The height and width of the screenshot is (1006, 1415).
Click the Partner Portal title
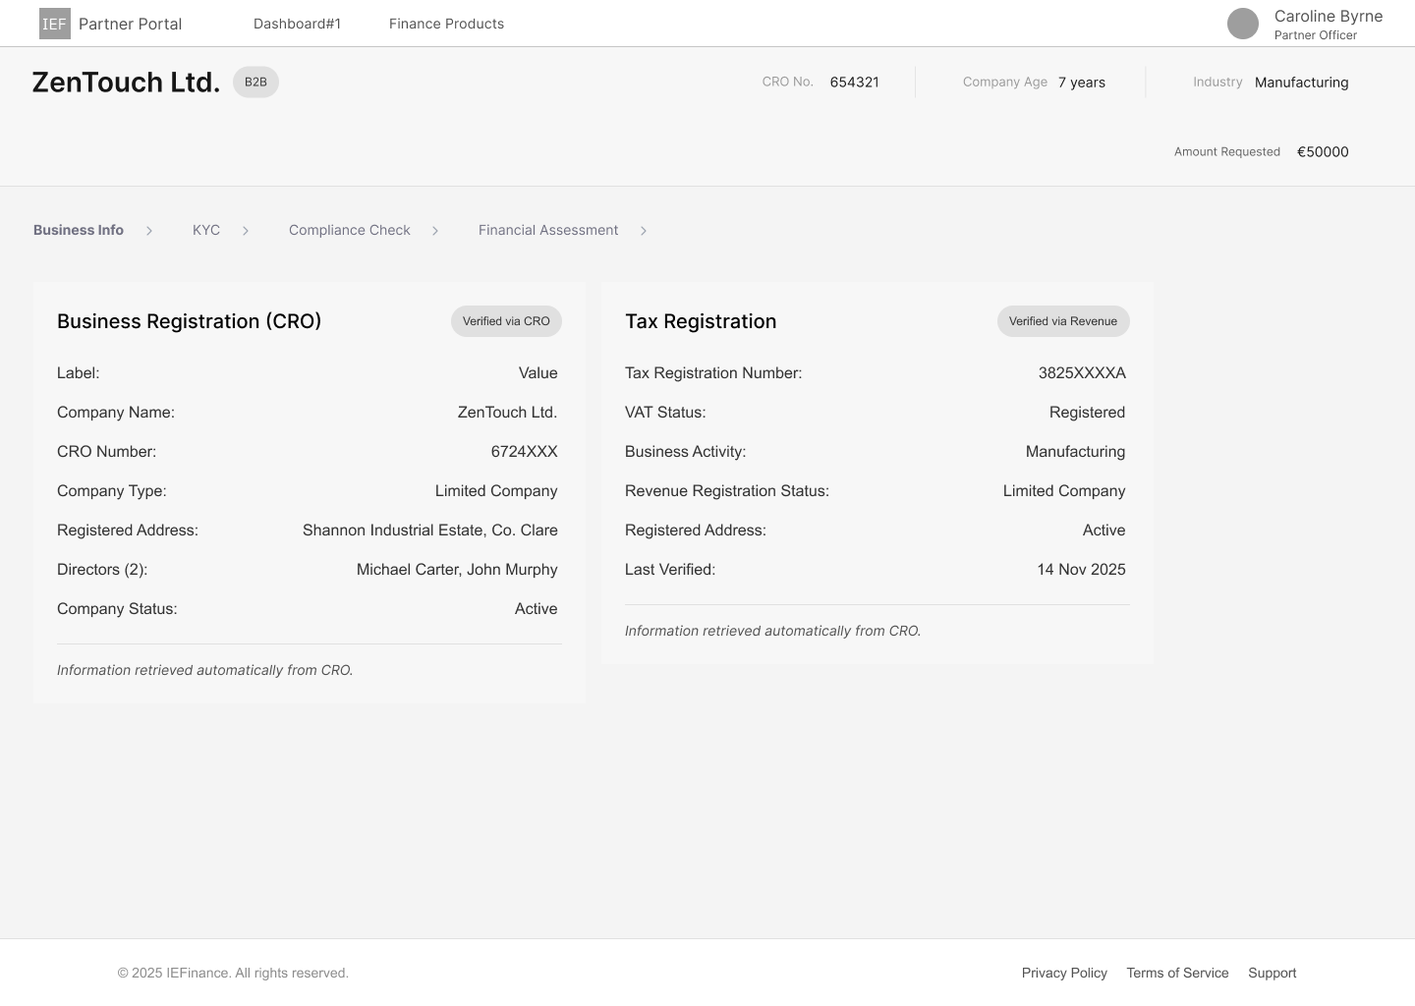[130, 23]
